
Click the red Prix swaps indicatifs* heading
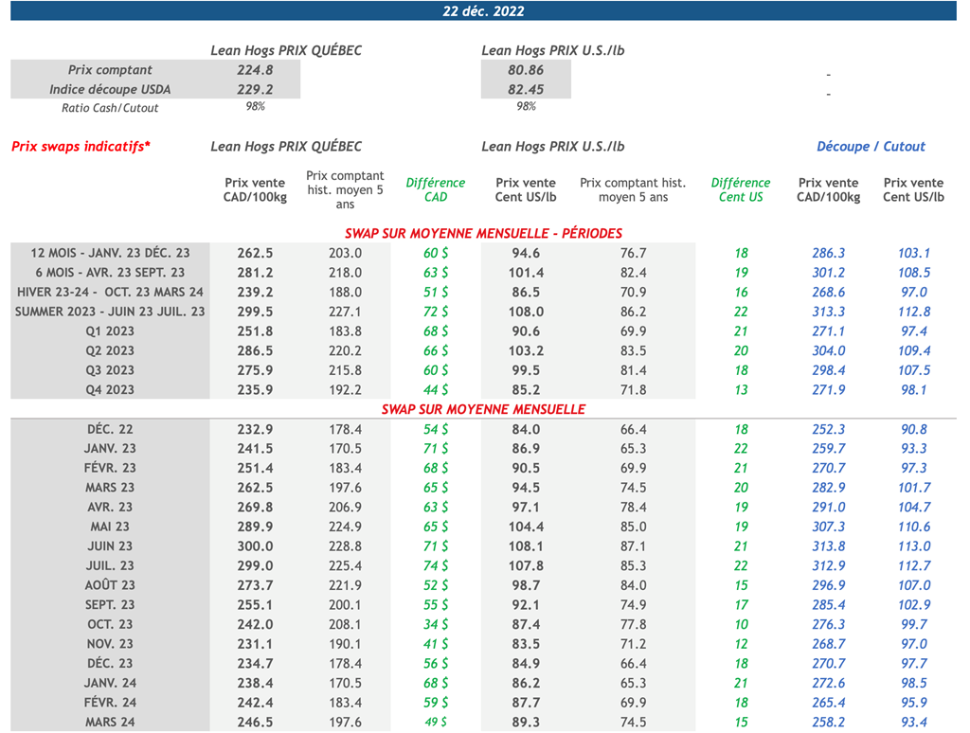coord(81,147)
